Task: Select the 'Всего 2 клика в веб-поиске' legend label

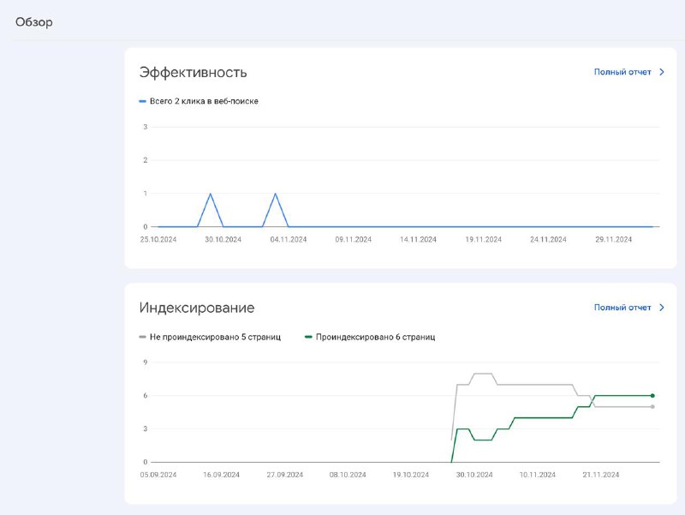Action: pyautogui.click(x=204, y=101)
